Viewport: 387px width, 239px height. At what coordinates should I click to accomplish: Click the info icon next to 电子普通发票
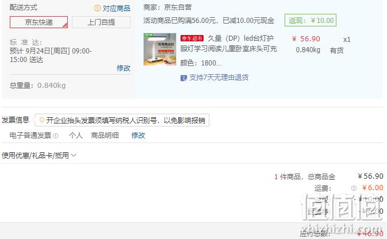tap(56, 136)
